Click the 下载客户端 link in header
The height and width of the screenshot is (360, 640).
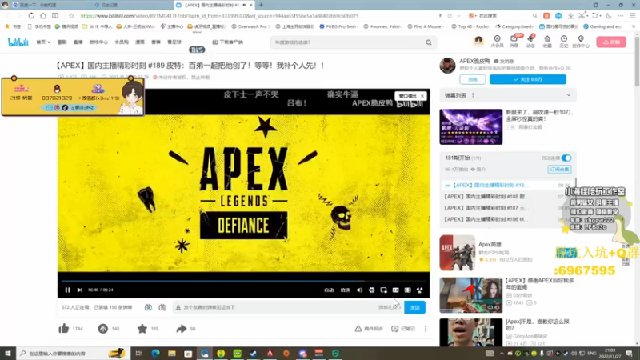pos(228,42)
